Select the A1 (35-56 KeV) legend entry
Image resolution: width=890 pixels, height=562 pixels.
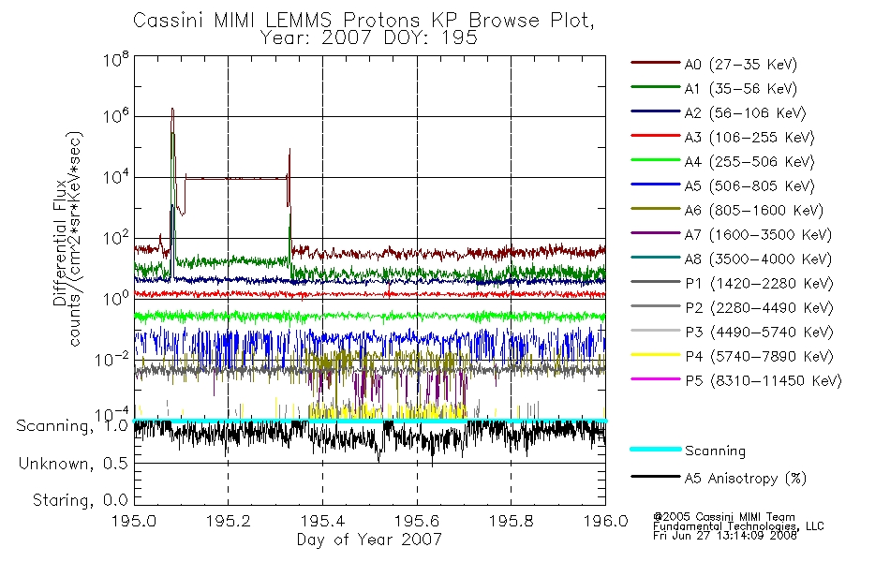tap(714, 89)
